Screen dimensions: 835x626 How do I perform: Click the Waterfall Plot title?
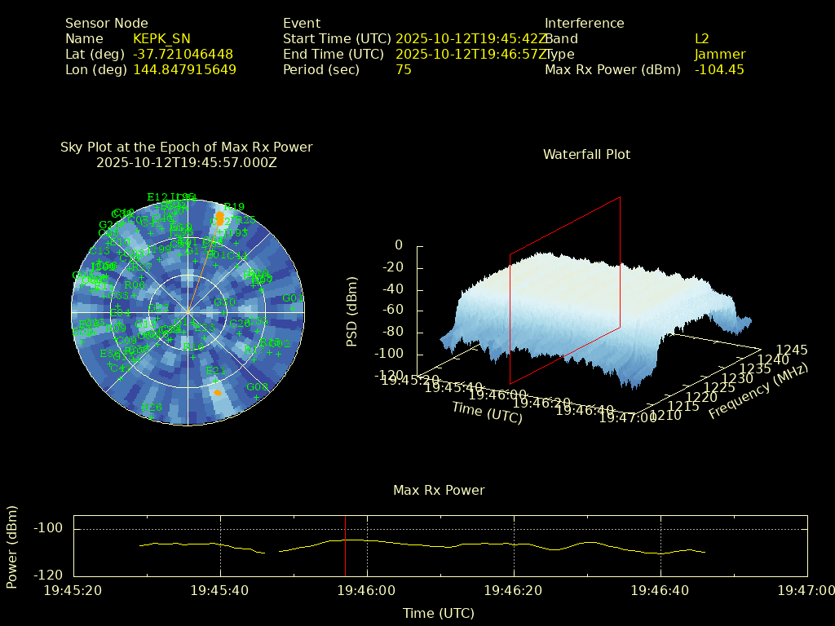[x=586, y=154]
